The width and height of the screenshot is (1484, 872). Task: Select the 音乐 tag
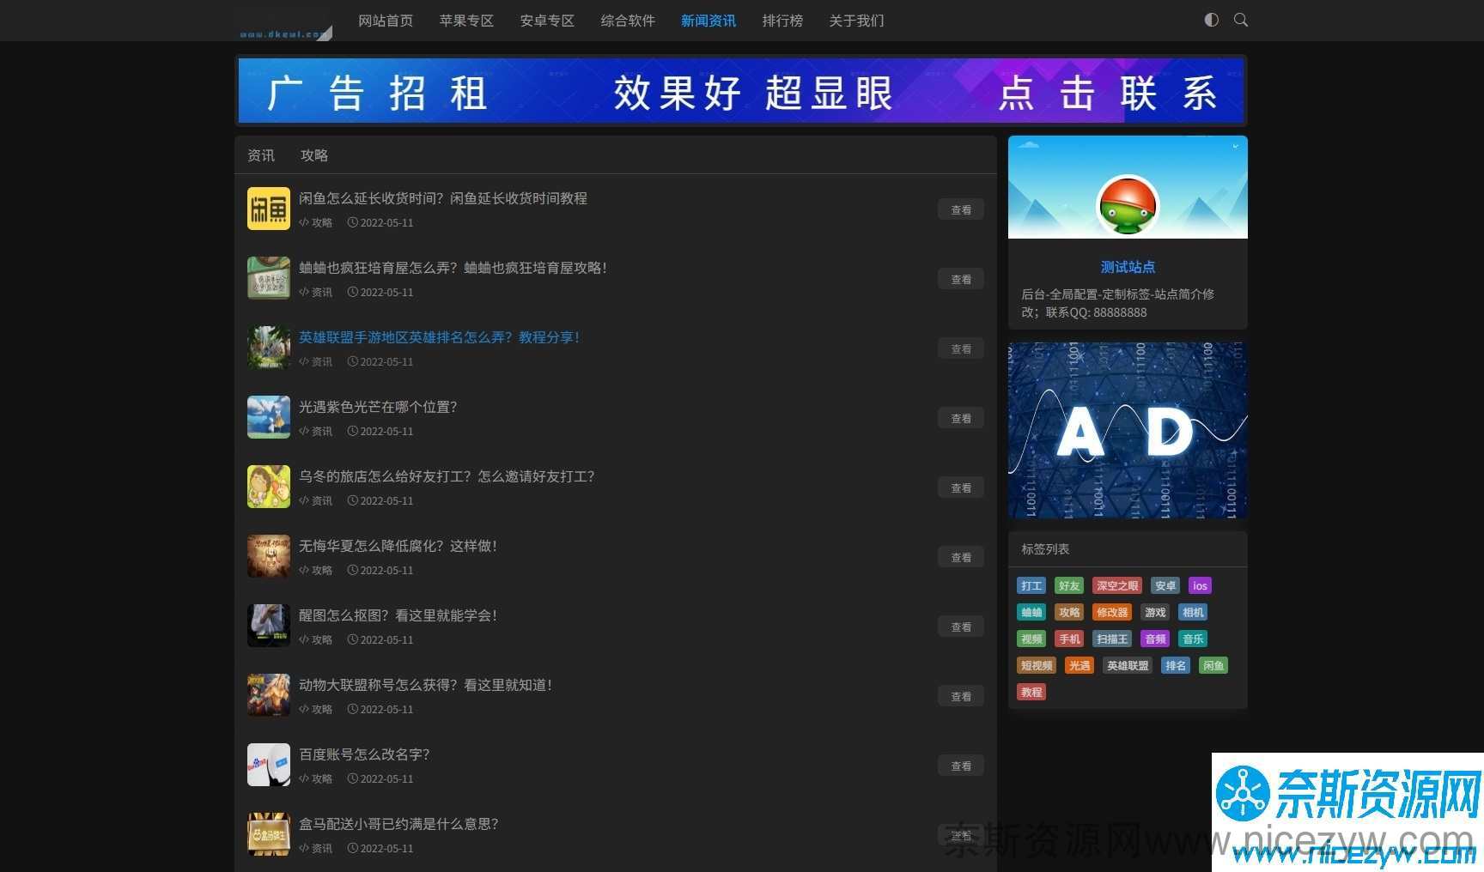pyautogui.click(x=1193, y=639)
